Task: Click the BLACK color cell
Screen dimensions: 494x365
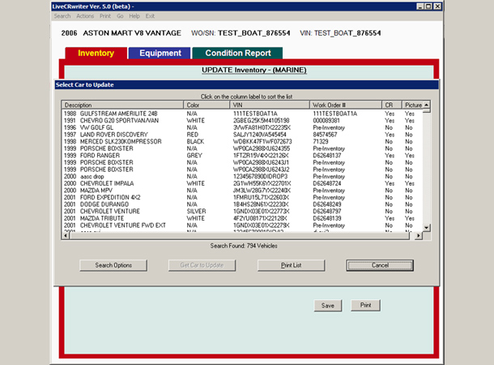Action: [x=195, y=141]
